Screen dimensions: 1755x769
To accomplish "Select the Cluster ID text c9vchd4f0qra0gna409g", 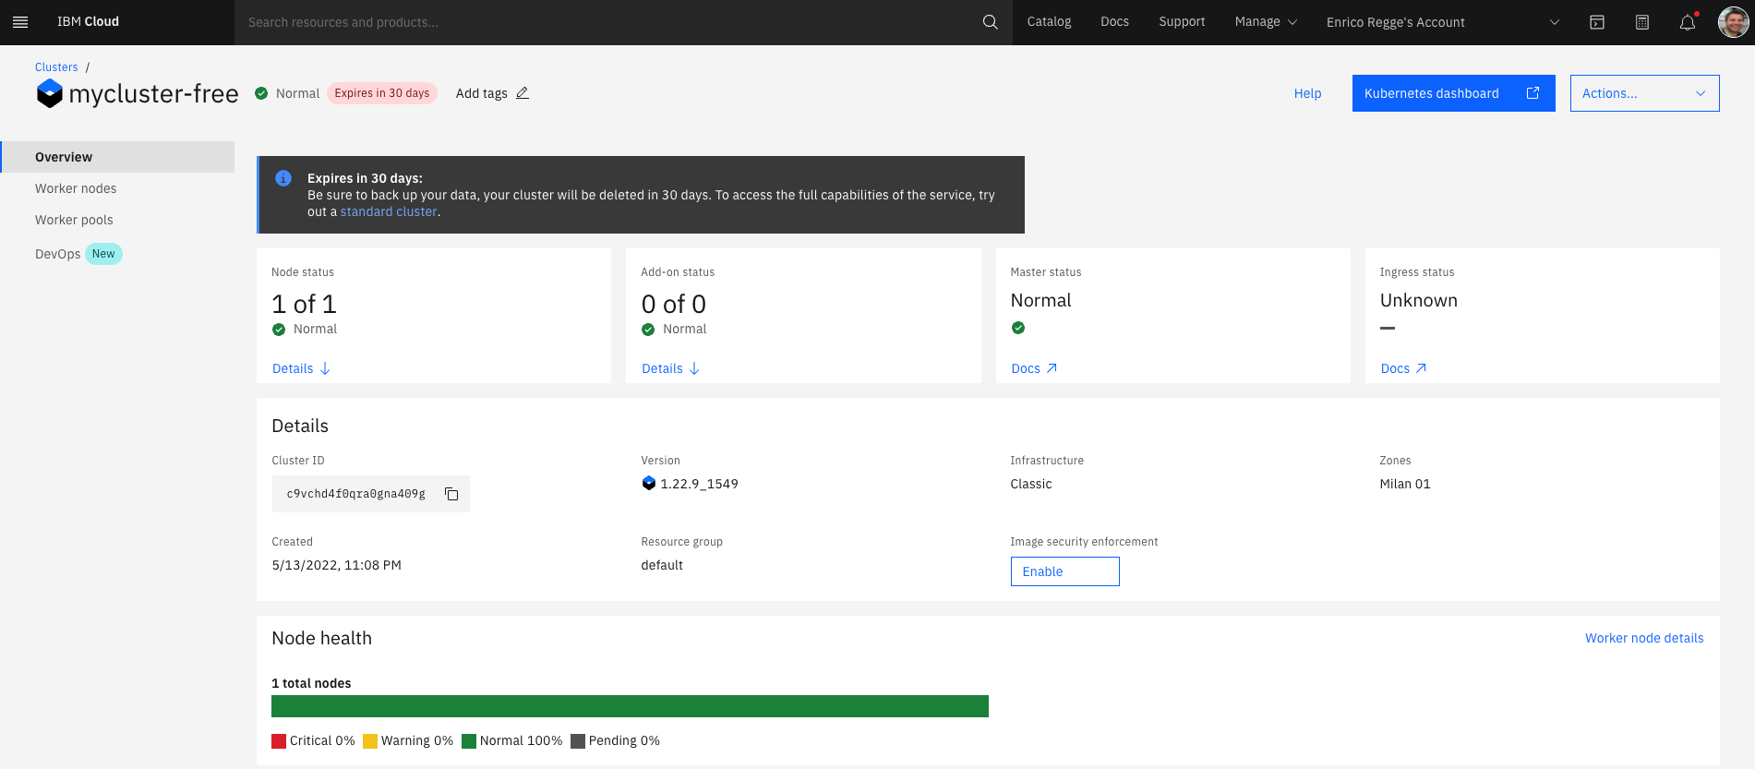I will click(355, 494).
